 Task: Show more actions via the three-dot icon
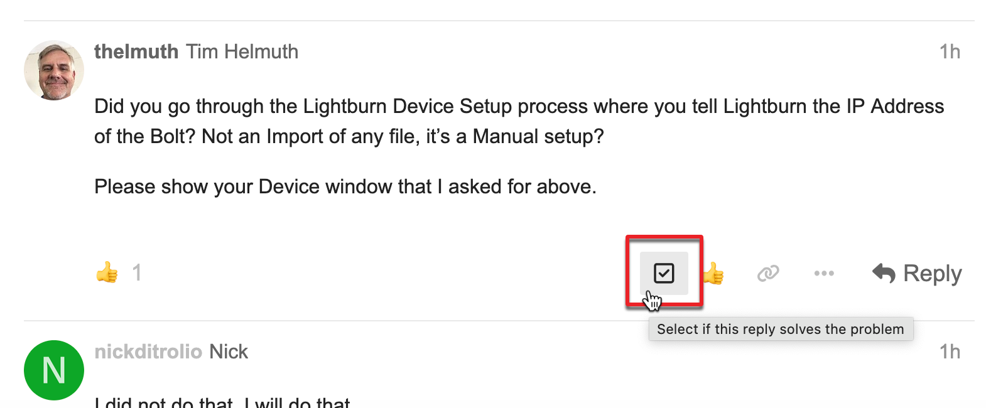[x=824, y=273]
